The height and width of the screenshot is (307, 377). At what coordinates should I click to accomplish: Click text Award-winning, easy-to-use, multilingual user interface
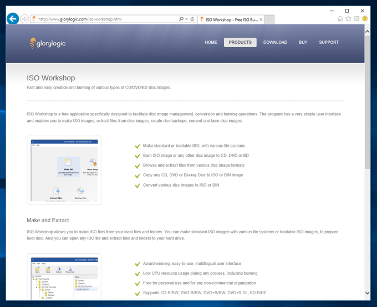point(192,263)
